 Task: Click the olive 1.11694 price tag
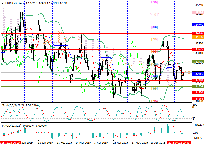(x=198, y=86)
